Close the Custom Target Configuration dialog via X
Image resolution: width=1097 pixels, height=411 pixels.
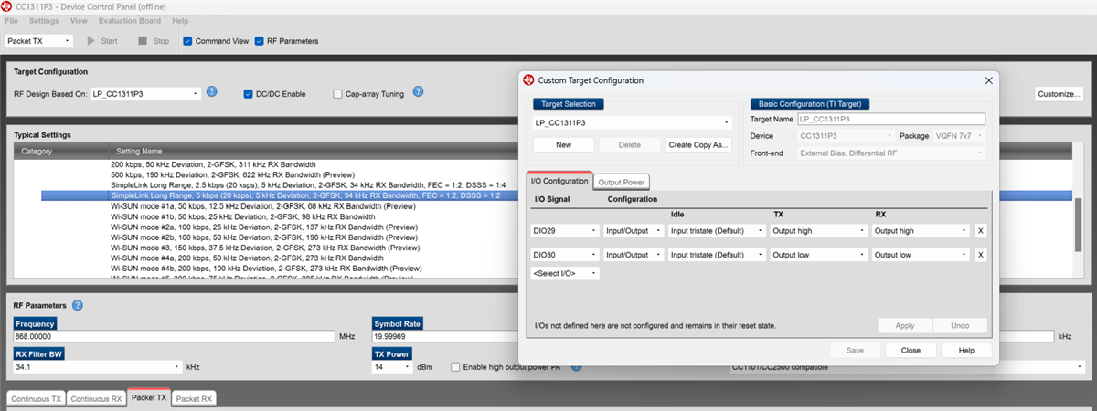tap(988, 80)
